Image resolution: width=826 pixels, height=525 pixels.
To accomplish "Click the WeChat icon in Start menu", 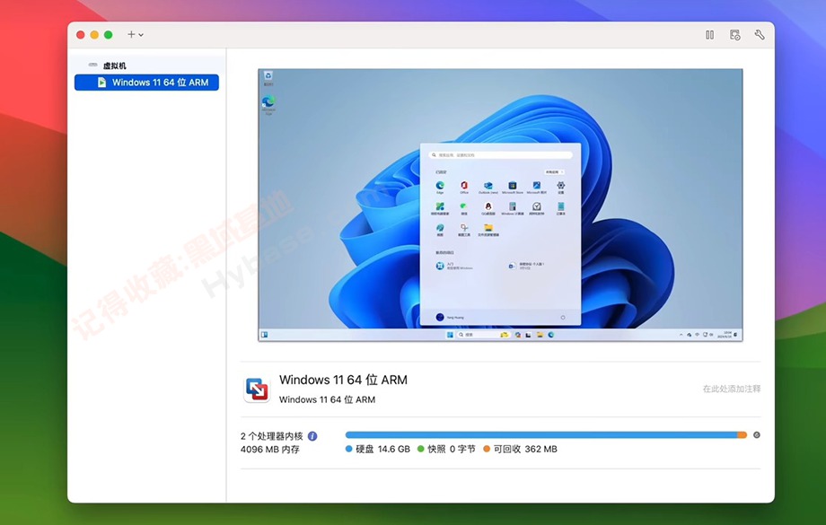I will 464,207.
